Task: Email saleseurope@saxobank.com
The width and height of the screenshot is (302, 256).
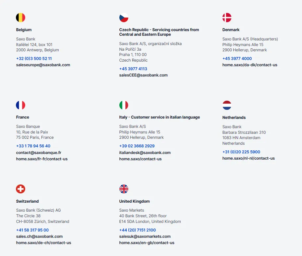Action: click(x=43, y=65)
